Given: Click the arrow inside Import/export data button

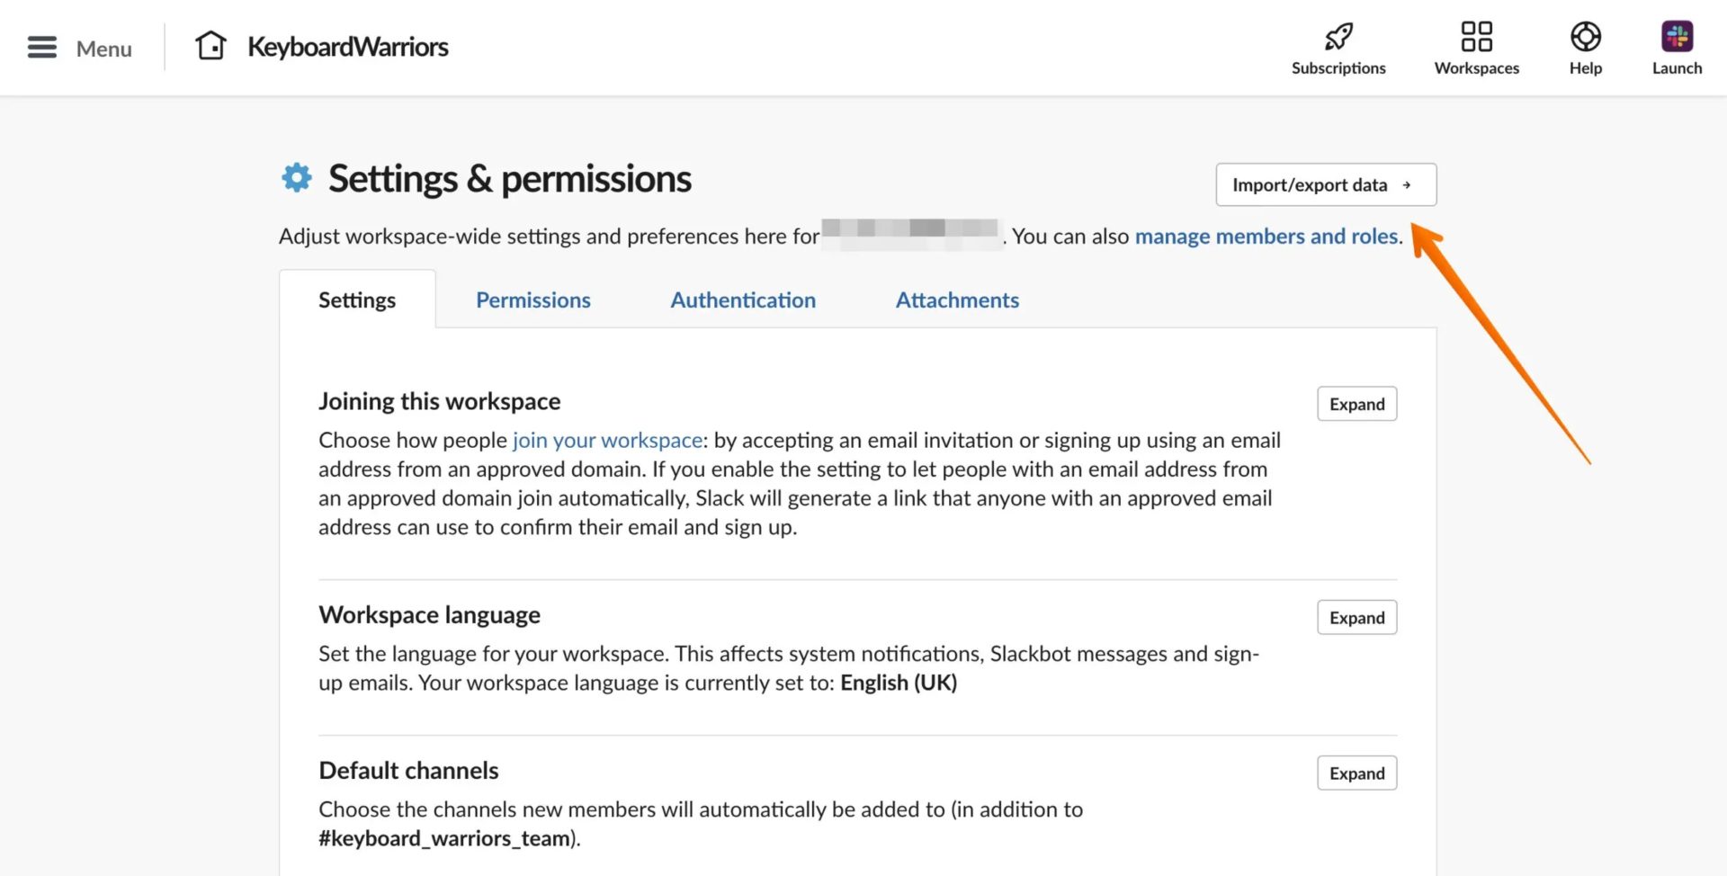Looking at the screenshot, I should click(x=1407, y=185).
